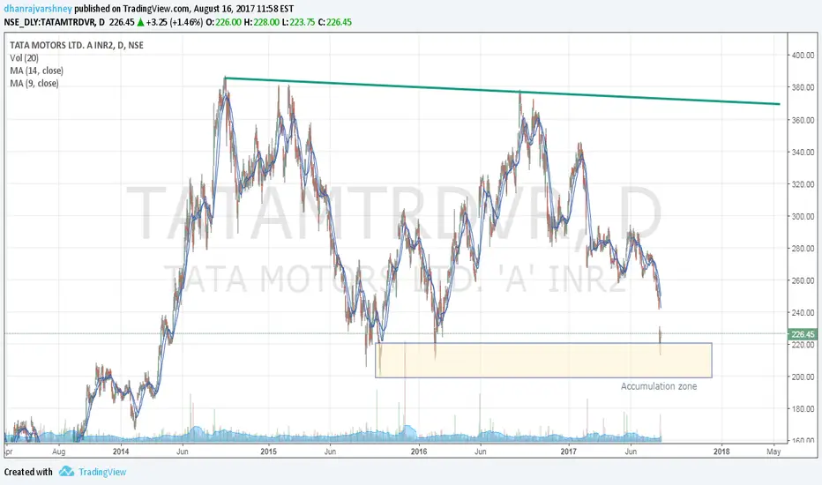Screen dimensions: 822x485
Task: Select the 180.00 price axis label
Action: pyautogui.click(x=803, y=408)
